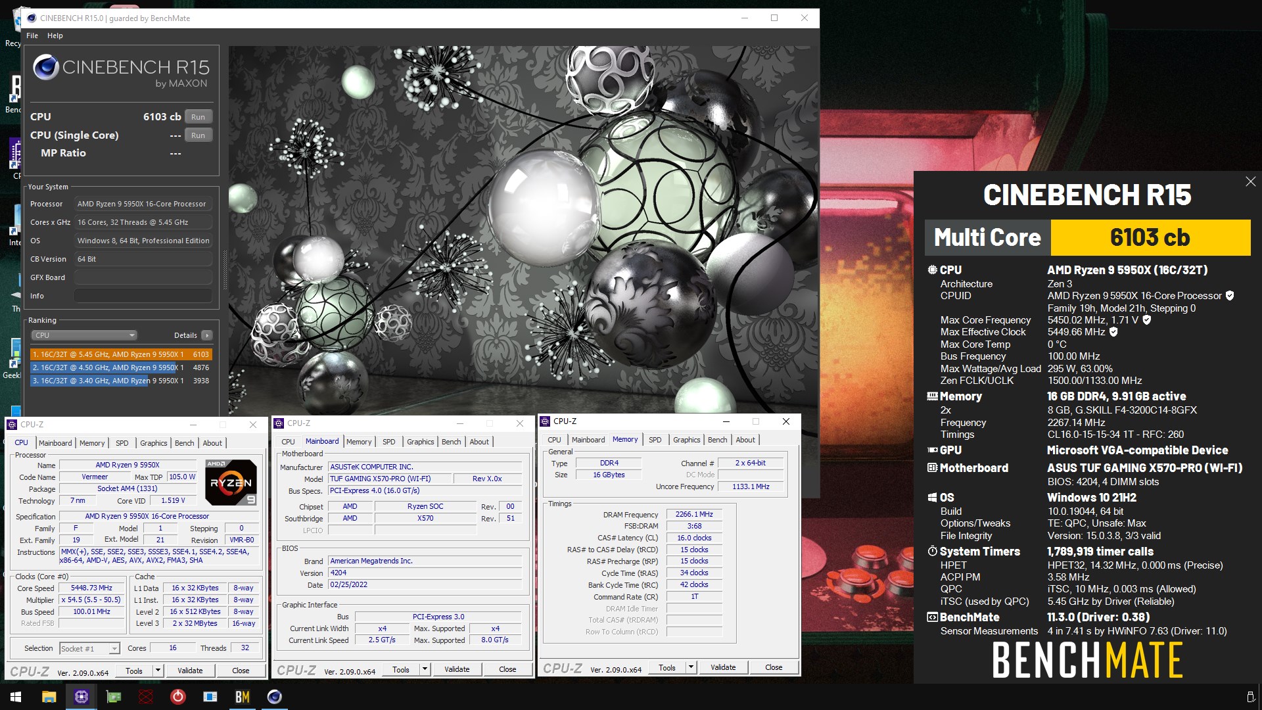Open the File menu in Cinebench
This screenshot has width=1262, height=710.
(32, 35)
